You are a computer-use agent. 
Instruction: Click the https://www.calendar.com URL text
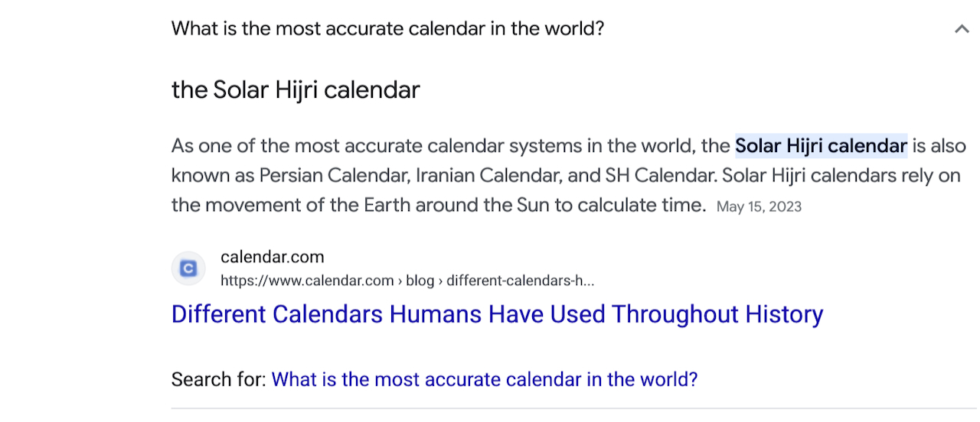(x=307, y=281)
